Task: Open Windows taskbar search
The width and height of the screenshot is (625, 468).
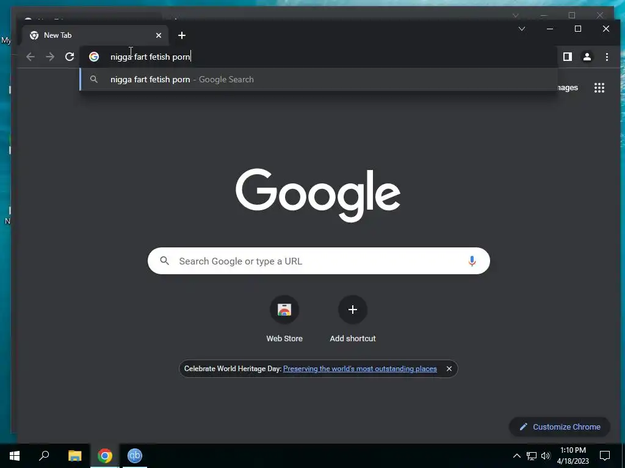Action: [x=44, y=456]
